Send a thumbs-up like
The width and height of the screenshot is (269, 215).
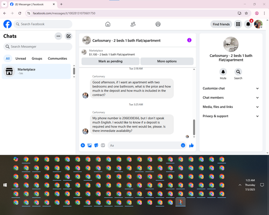click(x=192, y=145)
